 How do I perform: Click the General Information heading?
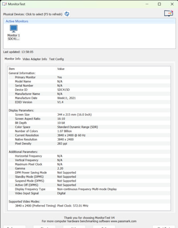pos(22,73)
